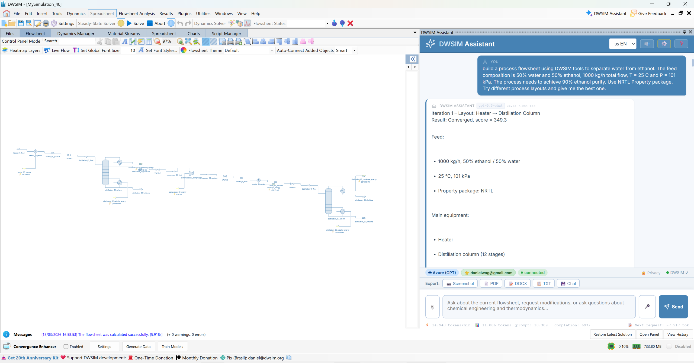
Task: Toggle the assistant speaker mute button
Action: pos(647,44)
